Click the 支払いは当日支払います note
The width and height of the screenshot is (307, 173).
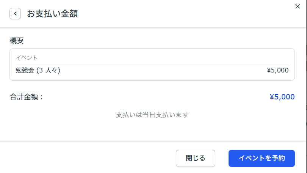point(152,115)
